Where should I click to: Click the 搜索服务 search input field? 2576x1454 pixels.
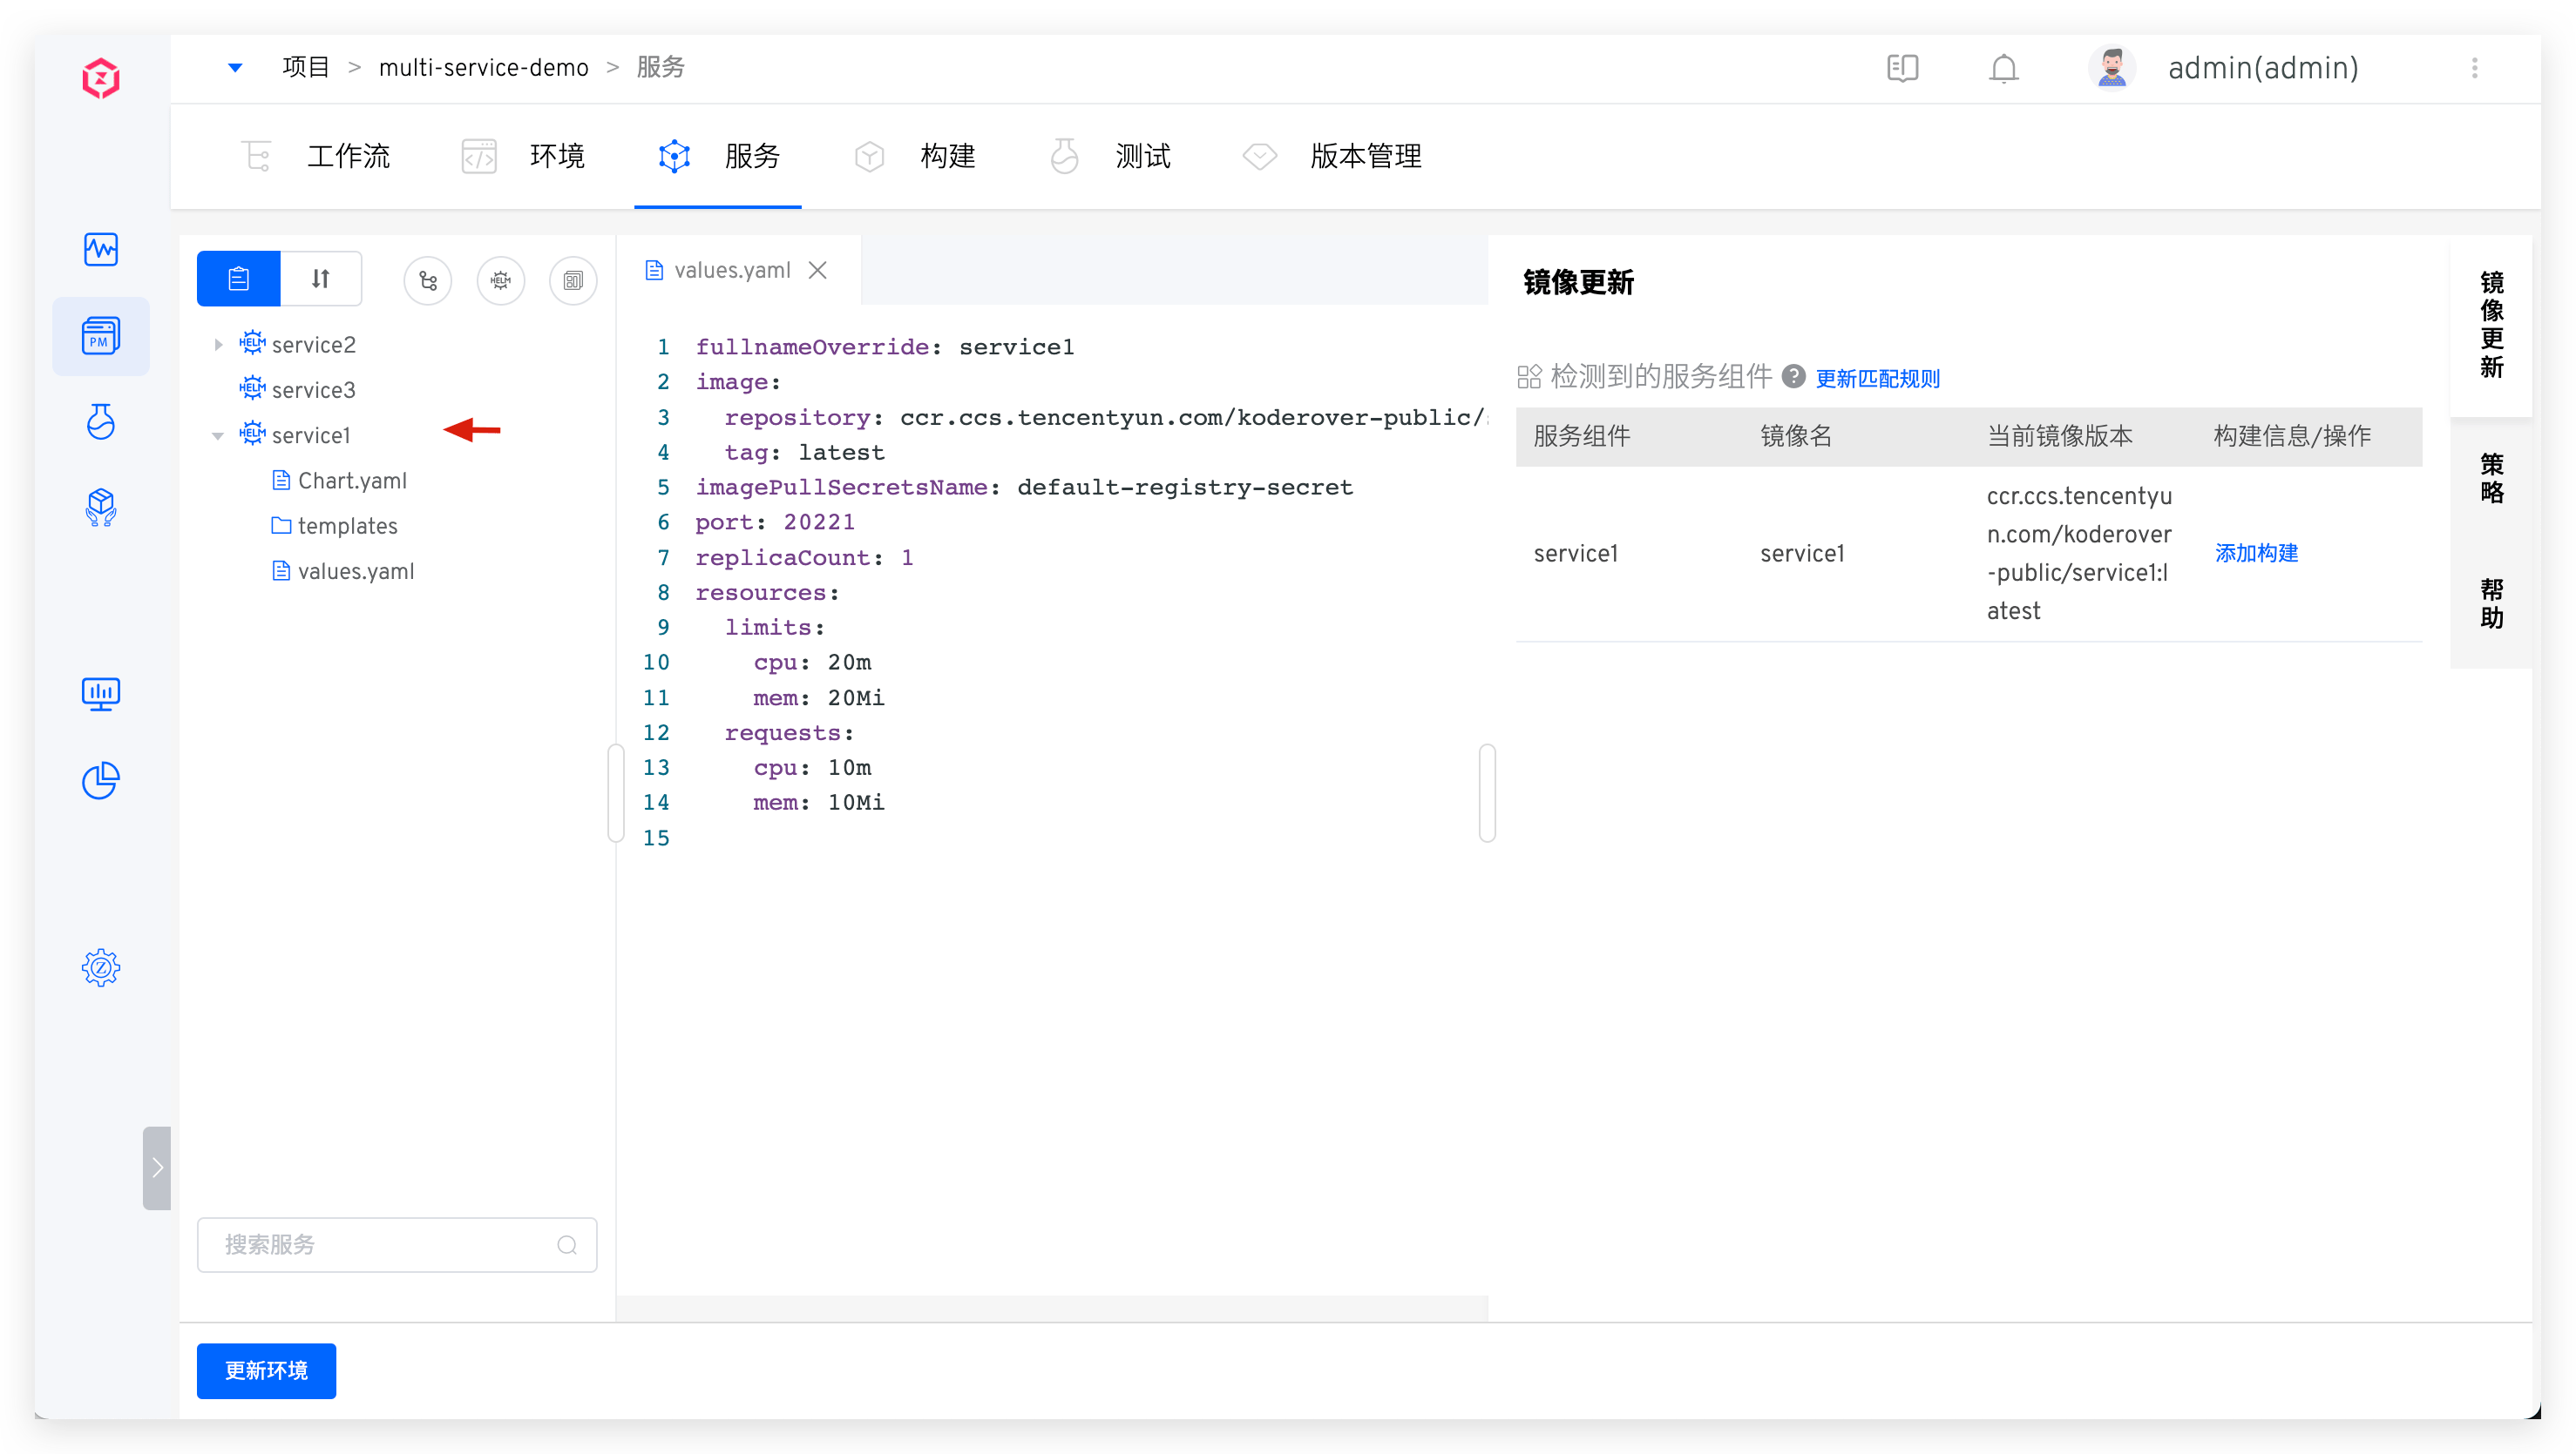tap(396, 1244)
